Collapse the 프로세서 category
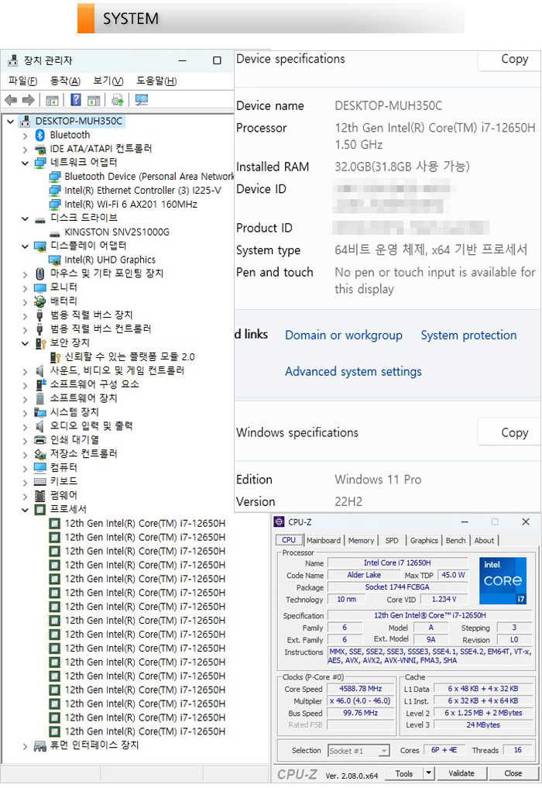The image size is (542, 788). pos(25,510)
